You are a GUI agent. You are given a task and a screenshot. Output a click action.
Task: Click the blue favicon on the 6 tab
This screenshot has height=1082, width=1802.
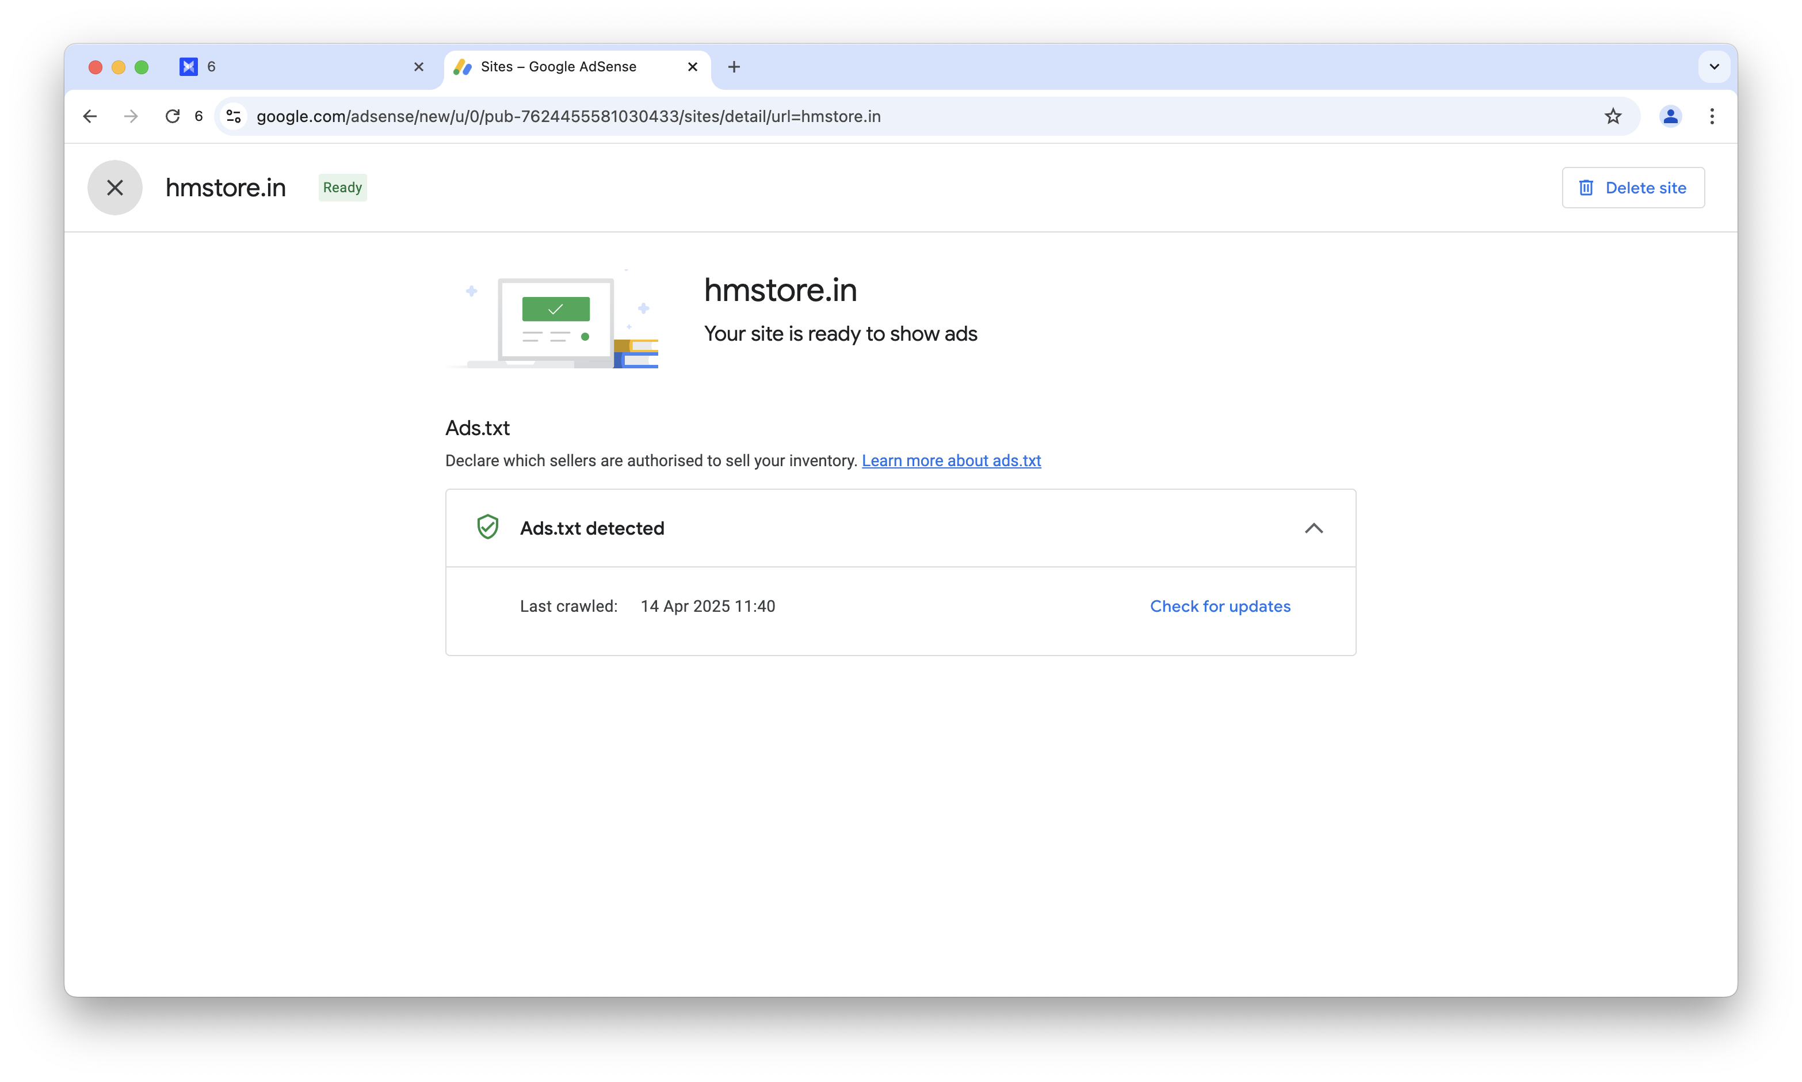pyautogui.click(x=189, y=67)
